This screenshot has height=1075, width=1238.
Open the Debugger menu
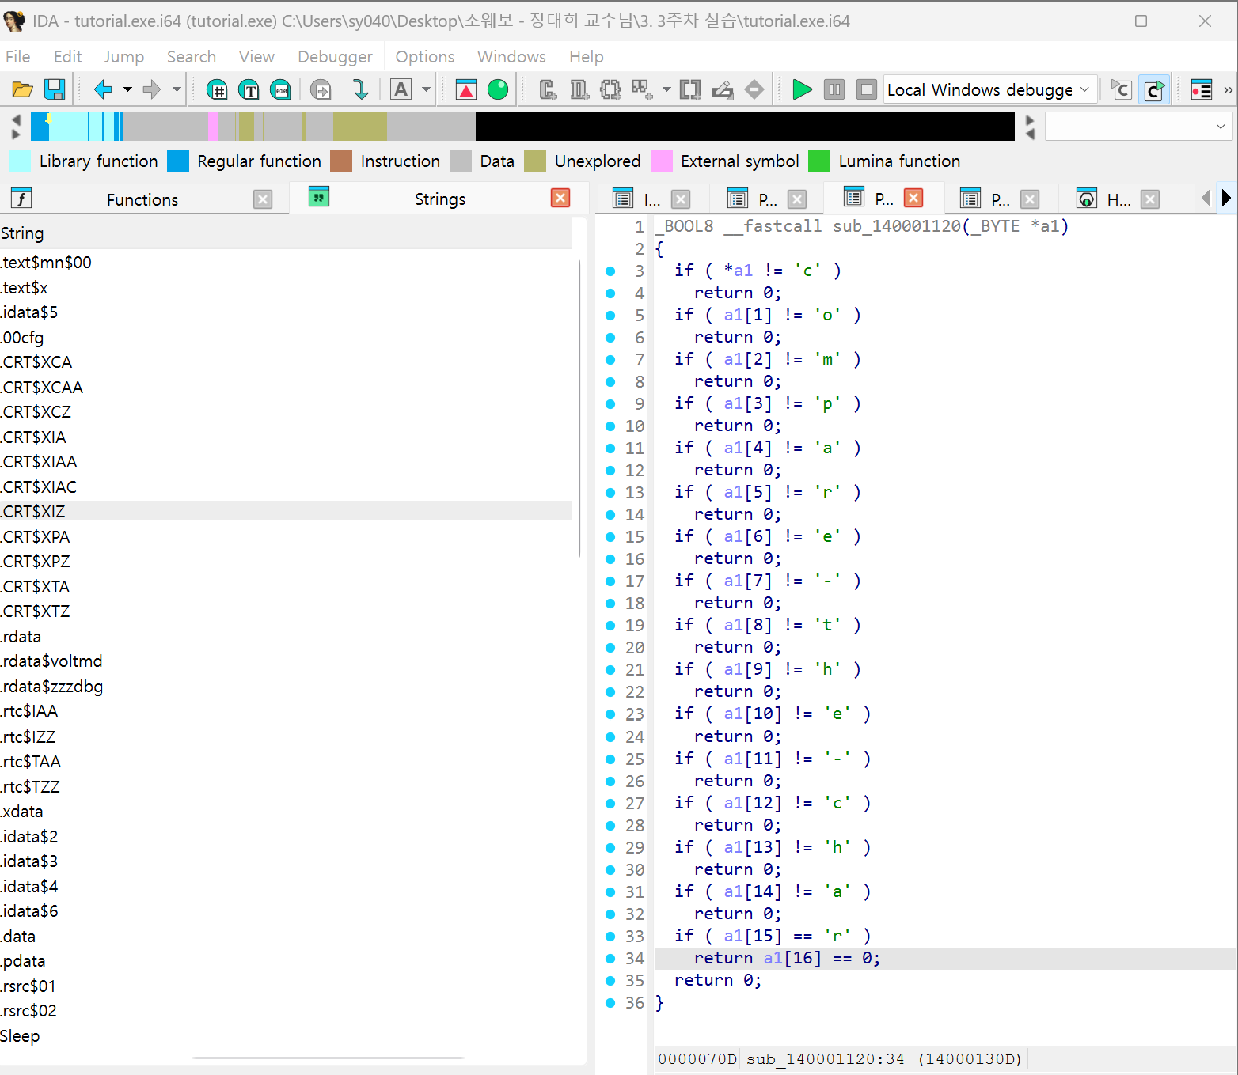click(335, 57)
